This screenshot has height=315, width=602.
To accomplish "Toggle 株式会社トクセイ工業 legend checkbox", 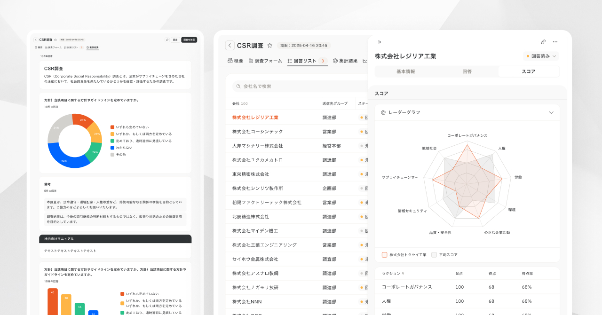I will point(384,255).
